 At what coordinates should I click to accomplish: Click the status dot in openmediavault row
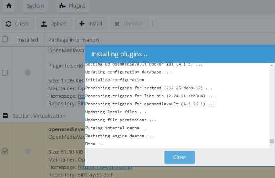click(28, 151)
